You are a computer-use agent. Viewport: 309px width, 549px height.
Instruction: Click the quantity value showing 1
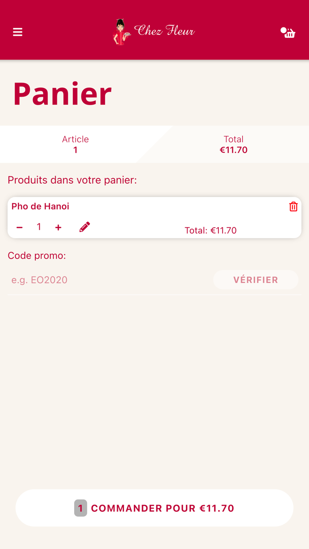39,227
